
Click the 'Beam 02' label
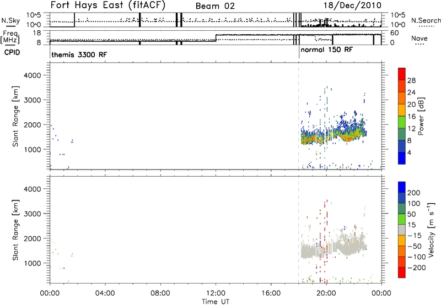(x=215, y=6)
